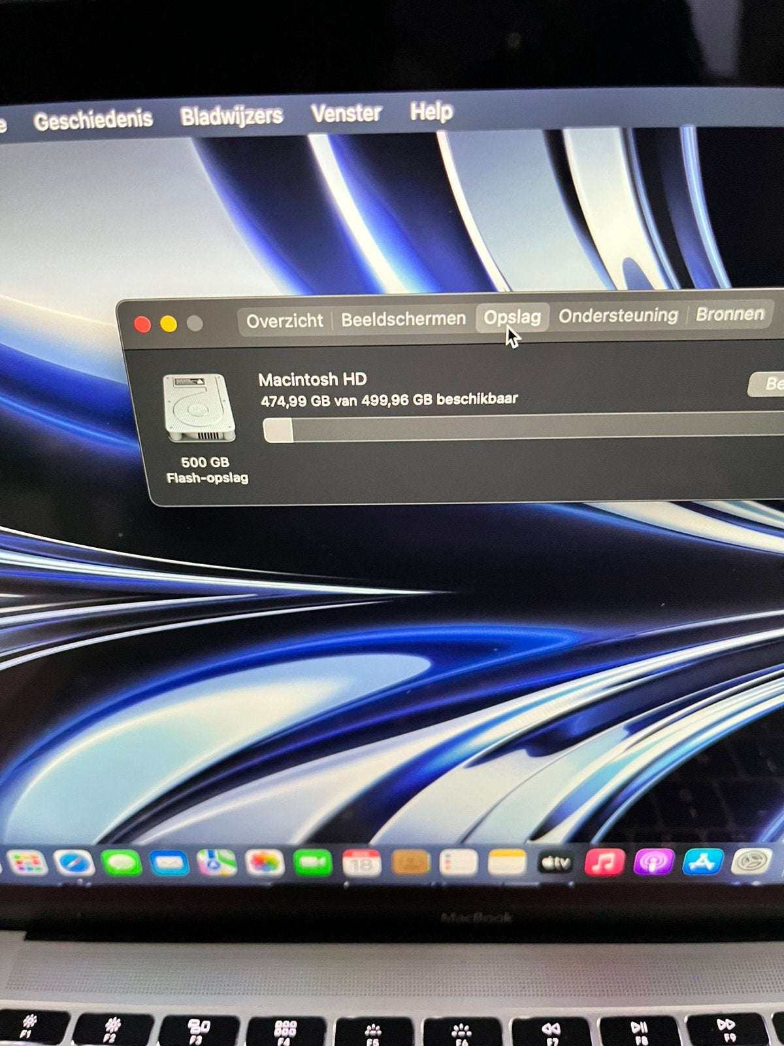The width and height of the screenshot is (784, 1046).
Task: Open the Geschiedenis menu
Action: (93, 120)
